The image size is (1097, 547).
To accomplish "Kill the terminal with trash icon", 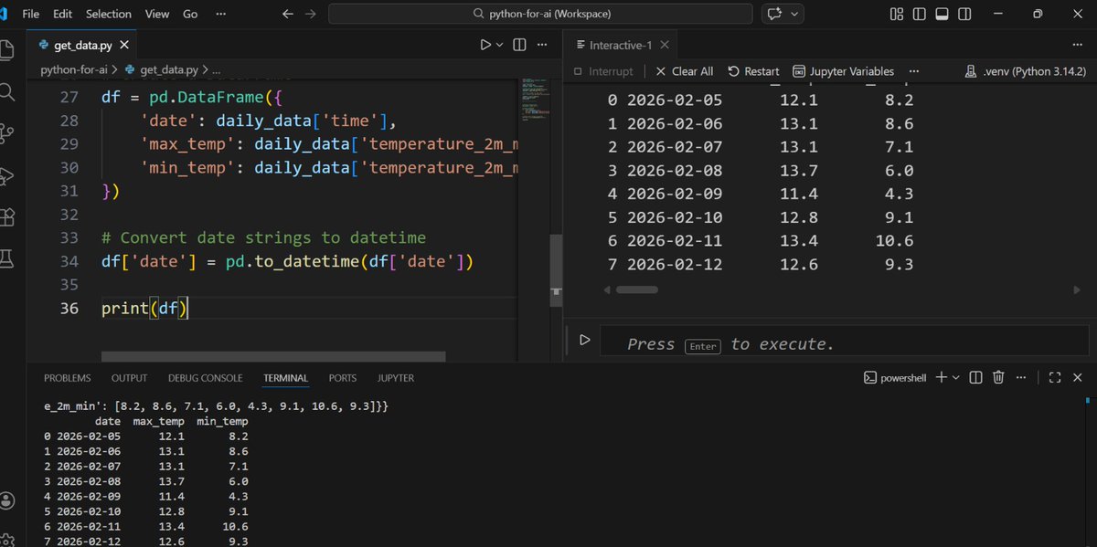I will click(x=998, y=377).
